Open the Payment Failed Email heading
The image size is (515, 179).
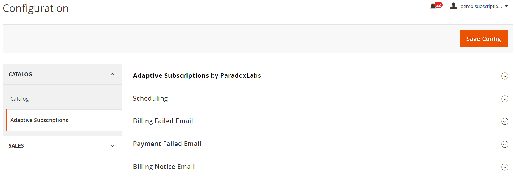point(167,144)
